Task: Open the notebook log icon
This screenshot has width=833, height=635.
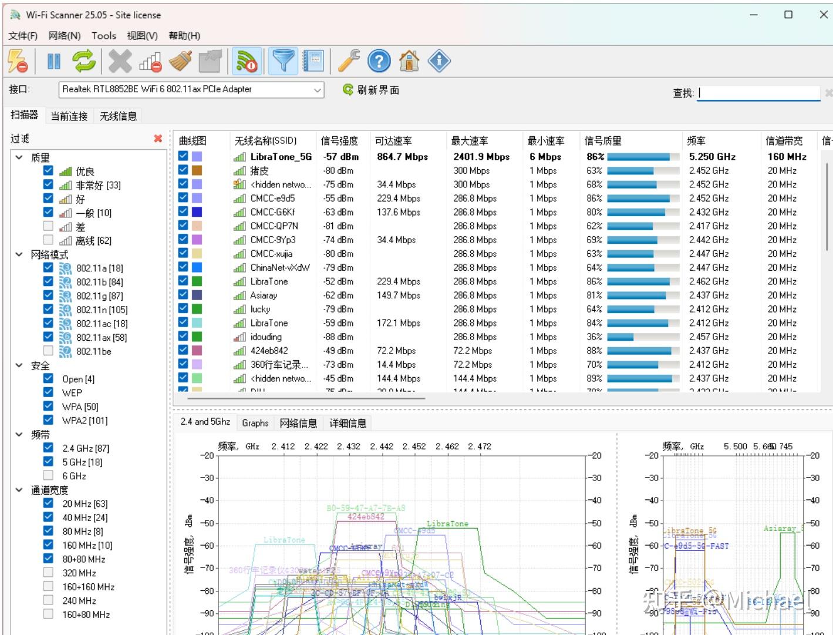Action: click(314, 61)
